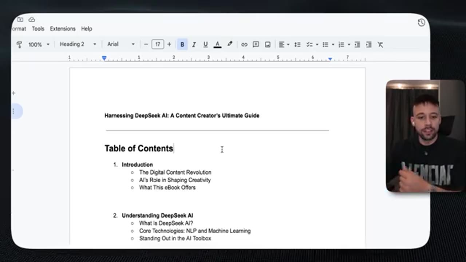
Task: Click What This eBook Offers line
Action: pos(167,187)
